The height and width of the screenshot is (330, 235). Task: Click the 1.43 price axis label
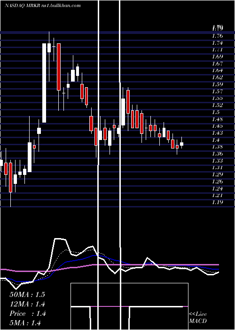(217, 133)
